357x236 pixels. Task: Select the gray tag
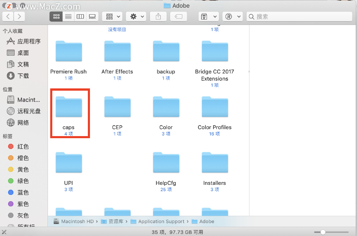pyautogui.click(x=18, y=215)
